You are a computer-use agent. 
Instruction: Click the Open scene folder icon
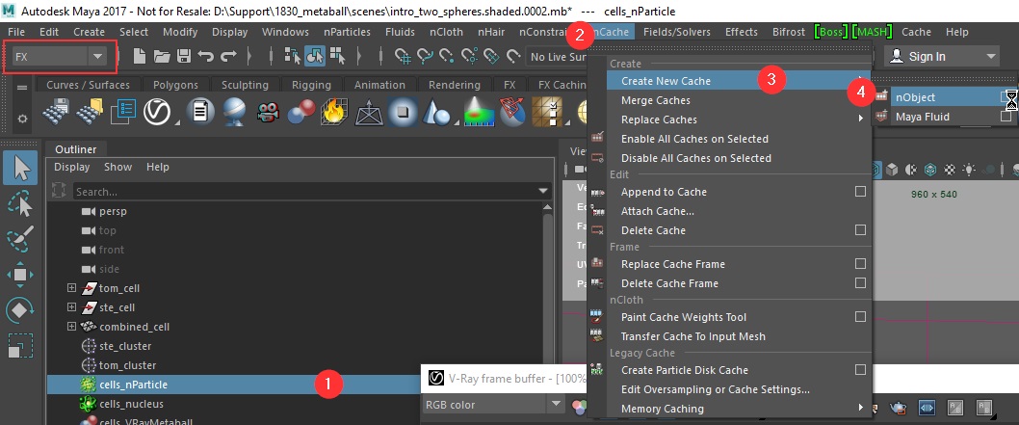click(x=162, y=57)
